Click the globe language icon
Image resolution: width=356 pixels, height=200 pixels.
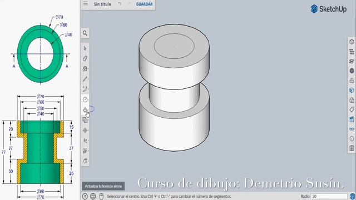click(x=93, y=196)
